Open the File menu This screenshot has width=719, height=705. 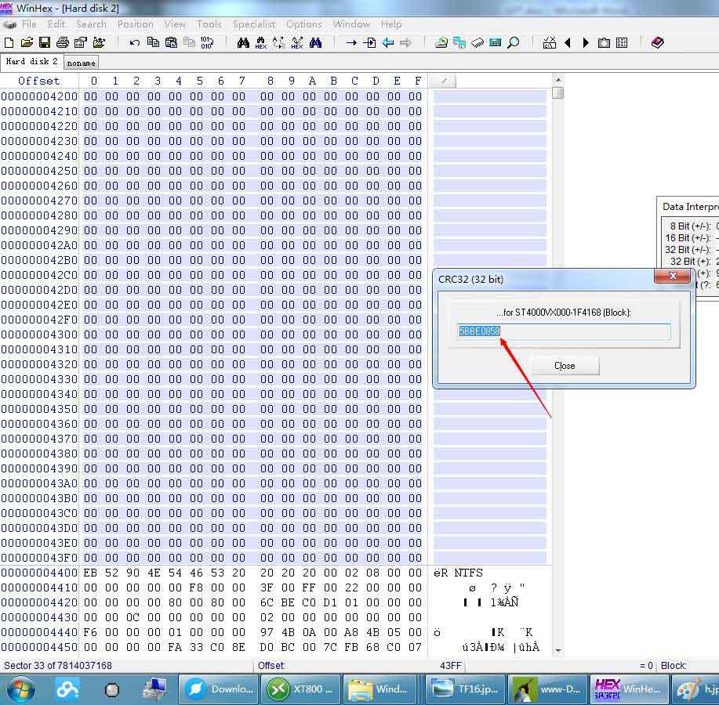coord(29,24)
